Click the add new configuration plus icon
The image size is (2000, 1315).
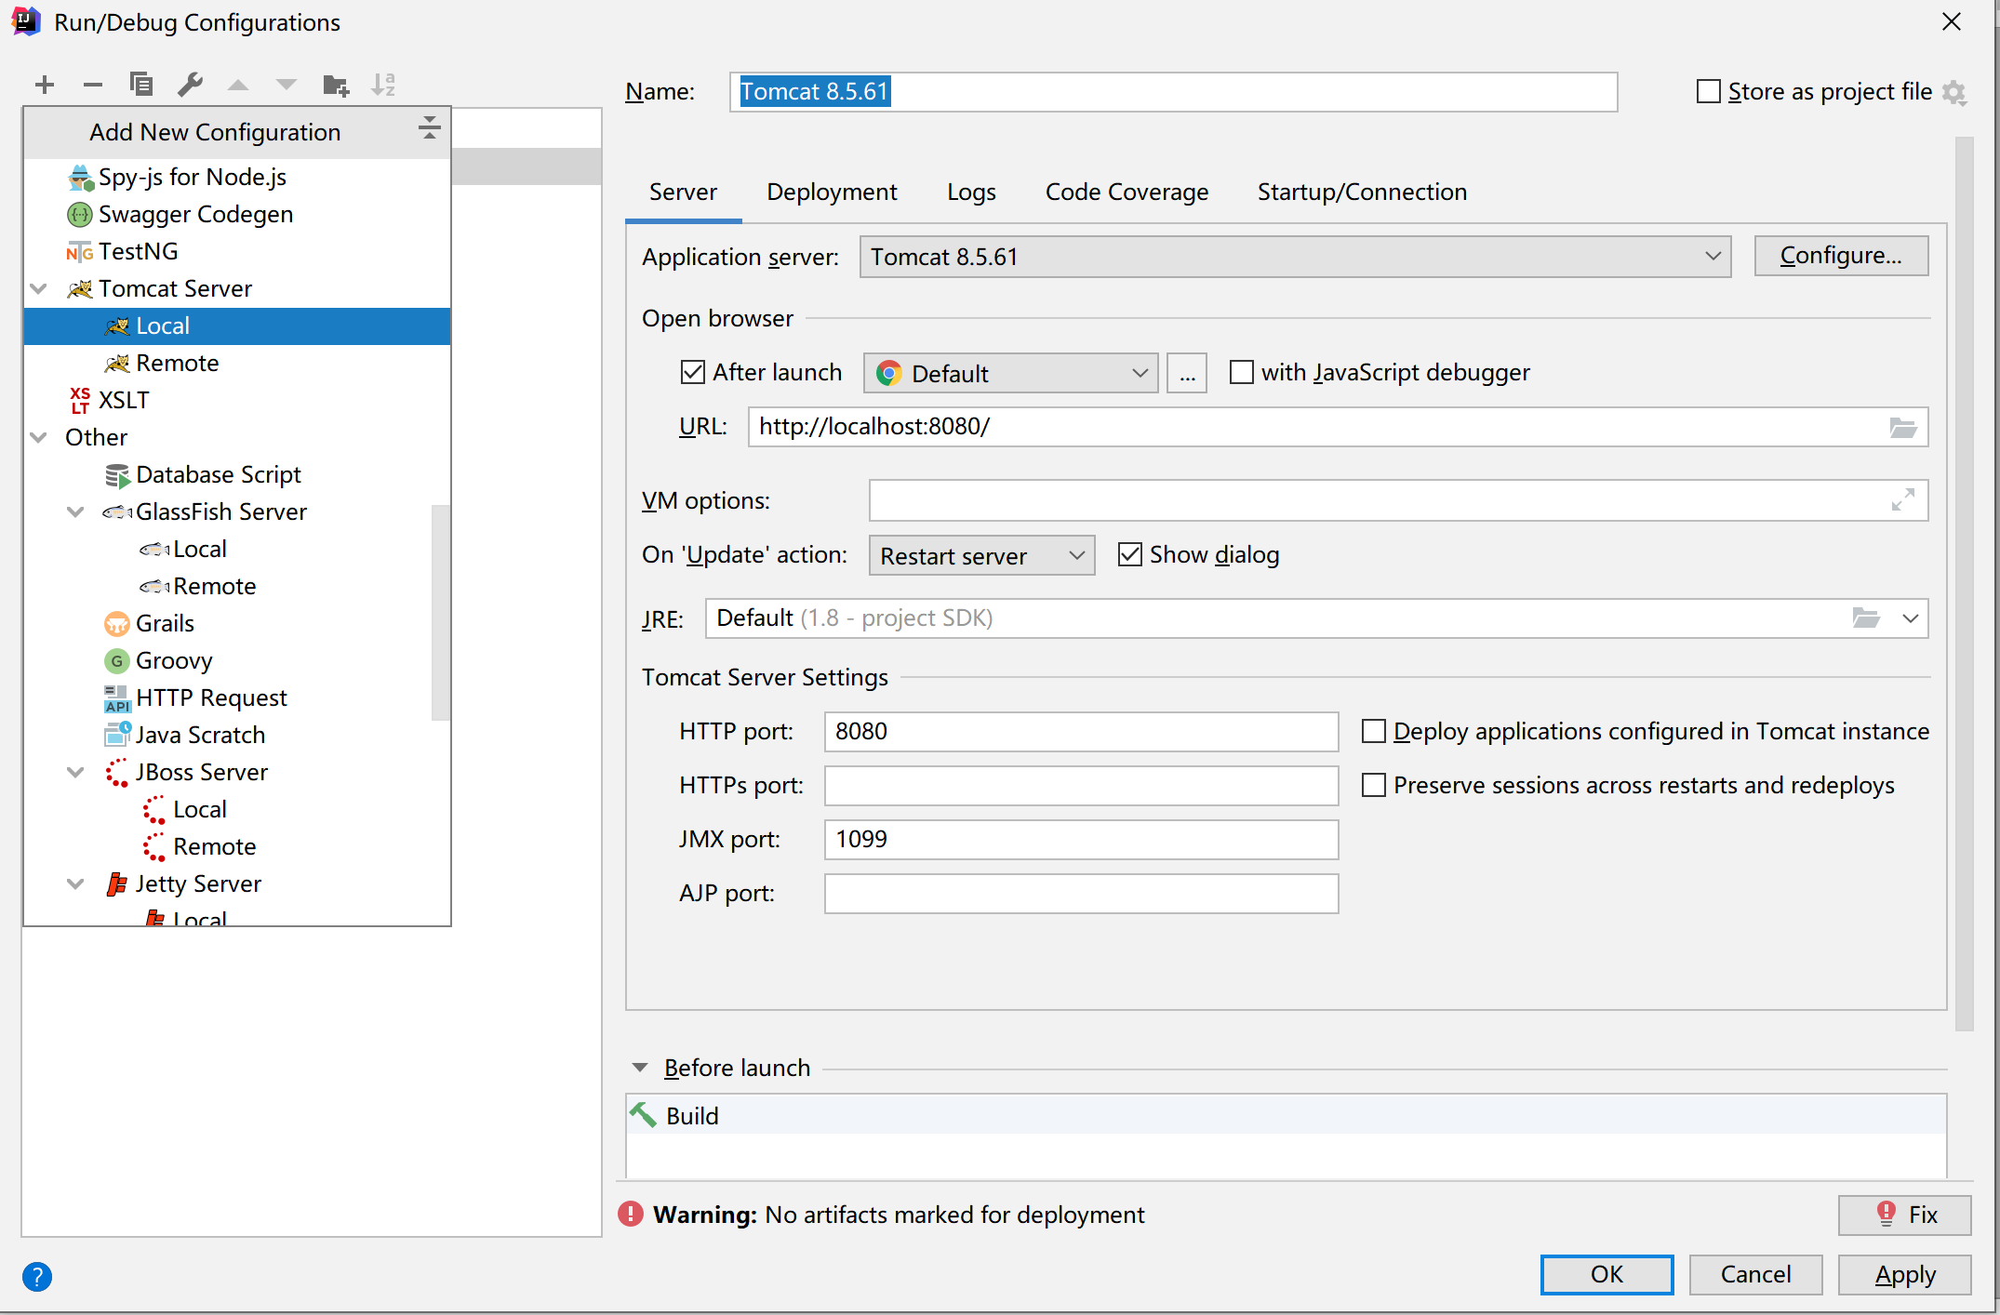[x=44, y=85]
